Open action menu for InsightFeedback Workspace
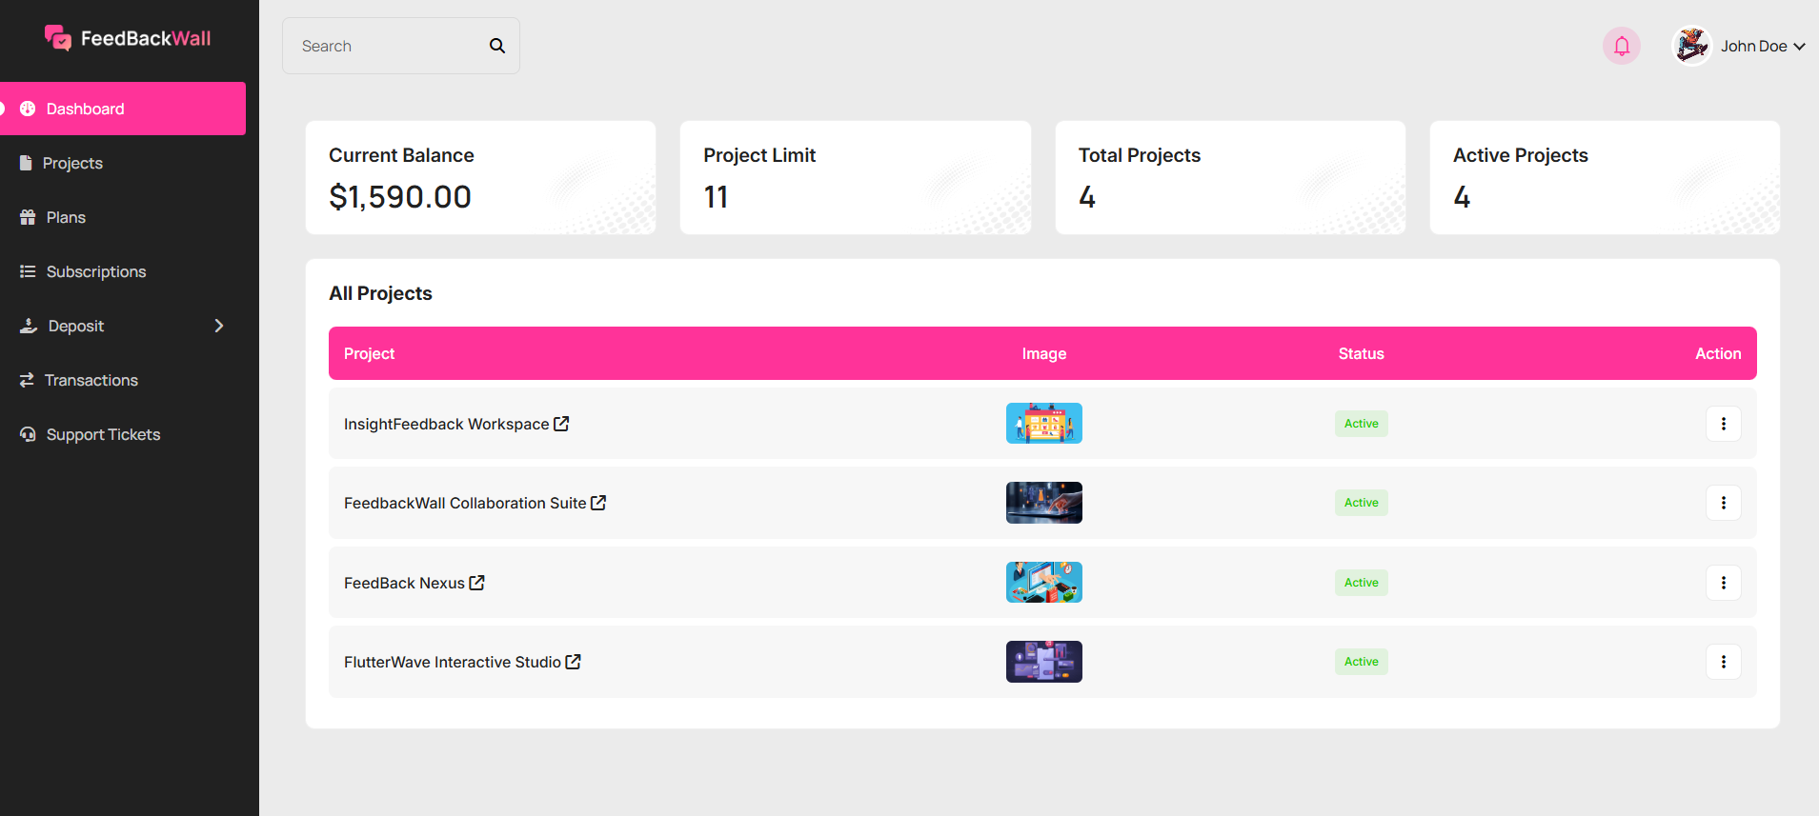The width and height of the screenshot is (1819, 816). point(1723,424)
